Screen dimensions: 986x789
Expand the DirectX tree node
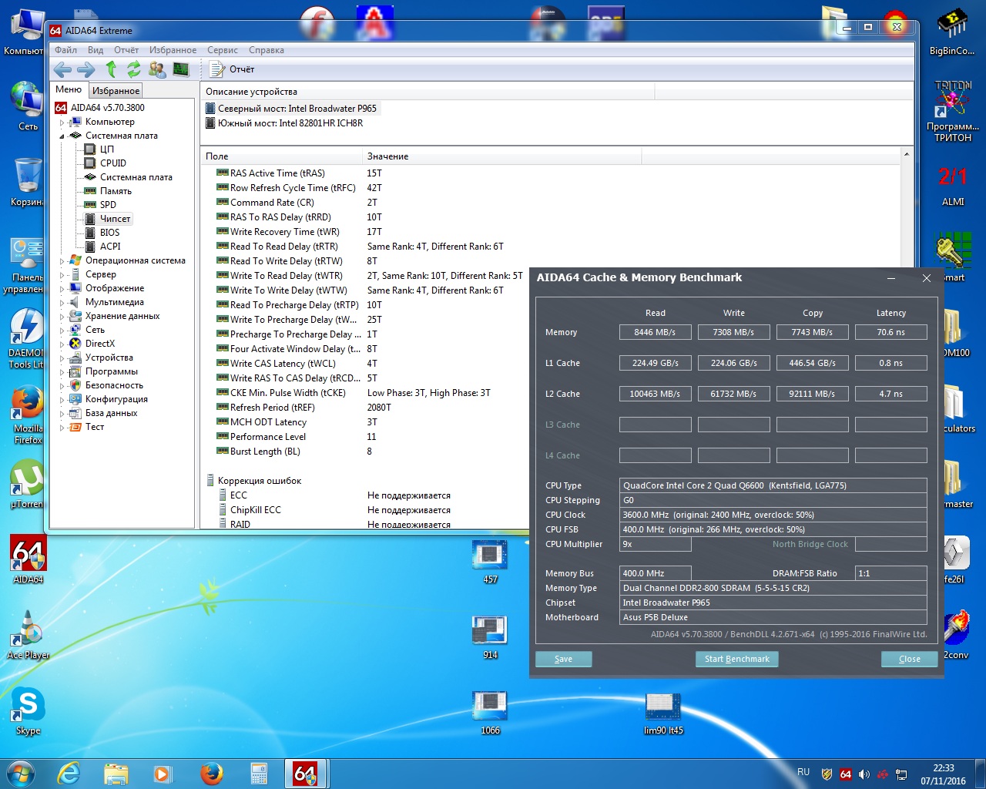point(62,344)
